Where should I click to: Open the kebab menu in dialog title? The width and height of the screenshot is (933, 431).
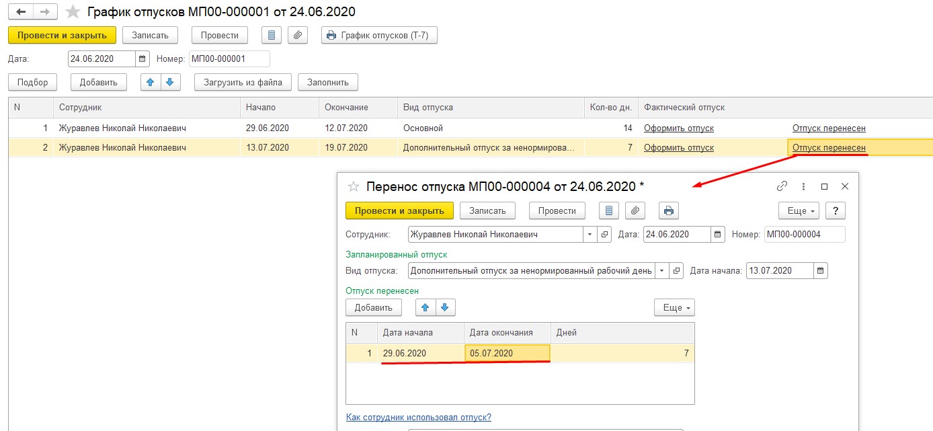point(803,186)
